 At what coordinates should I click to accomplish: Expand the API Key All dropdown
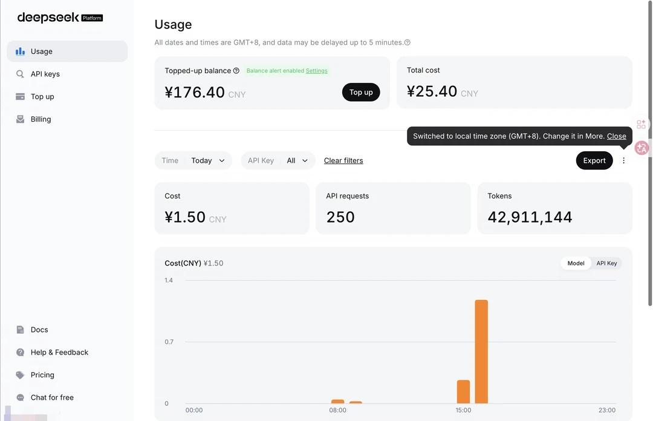pyautogui.click(x=278, y=160)
